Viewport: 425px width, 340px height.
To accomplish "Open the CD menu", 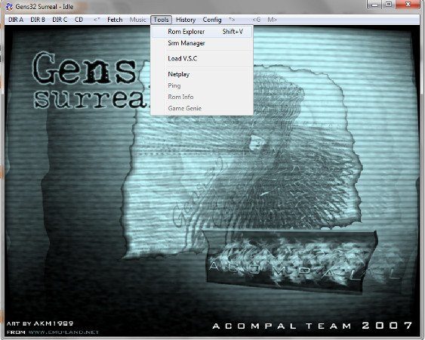I will click(x=79, y=20).
